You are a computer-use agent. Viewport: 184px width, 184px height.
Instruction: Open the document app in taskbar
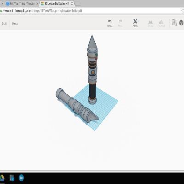coord(12,178)
